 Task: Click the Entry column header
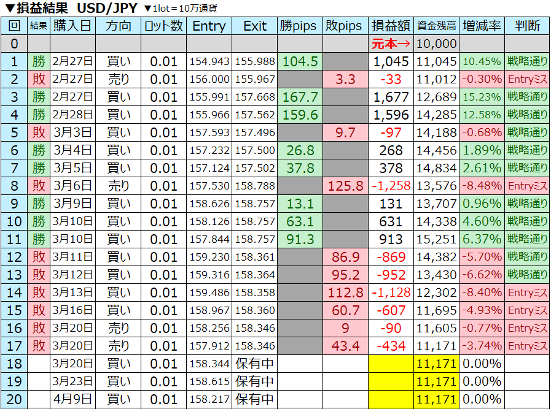click(209, 26)
